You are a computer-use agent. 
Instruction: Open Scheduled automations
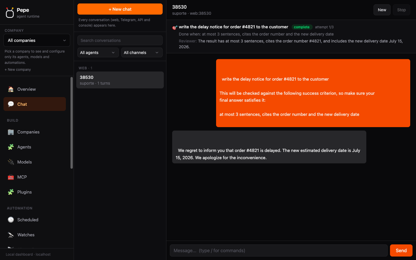[x=35, y=220]
